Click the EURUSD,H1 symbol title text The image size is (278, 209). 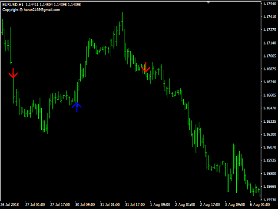pyautogui.click(x=13, y=5)
